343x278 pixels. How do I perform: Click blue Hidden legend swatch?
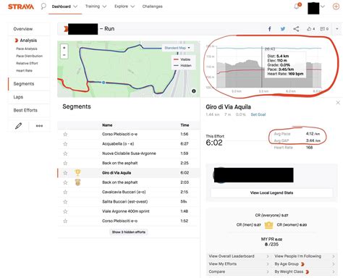[176, 65]
